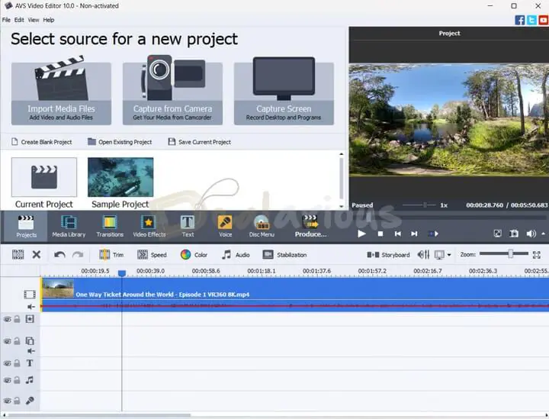549x419 pixels.
Task: Click the redo arrow
Action: click(78, 255)
